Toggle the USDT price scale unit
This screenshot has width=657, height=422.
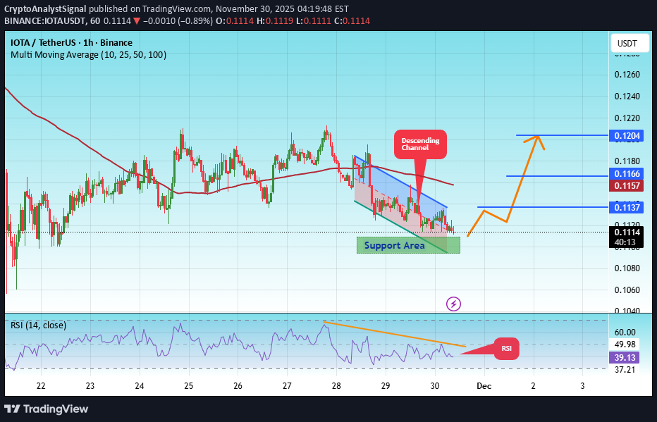[628, 43]
